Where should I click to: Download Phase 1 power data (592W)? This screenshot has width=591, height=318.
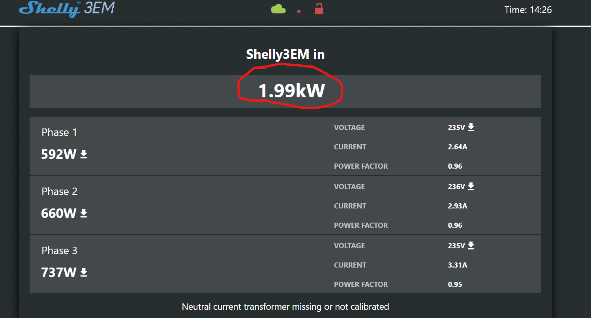84,154
